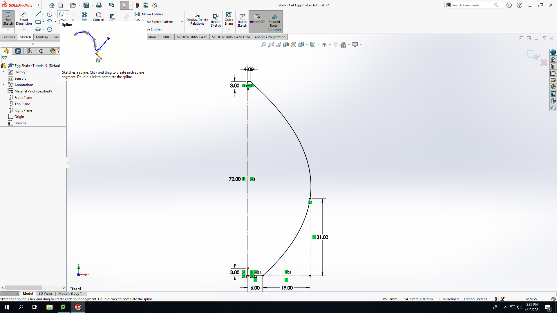The image size is (557, 313).
Task: Open the MMGS unit system dropdown
Action: pos(535,299)
